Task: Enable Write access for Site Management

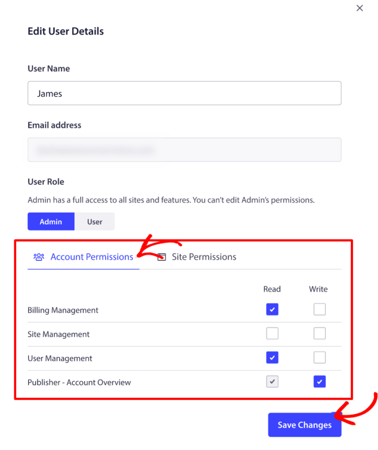Action: [x=319, y=333]
